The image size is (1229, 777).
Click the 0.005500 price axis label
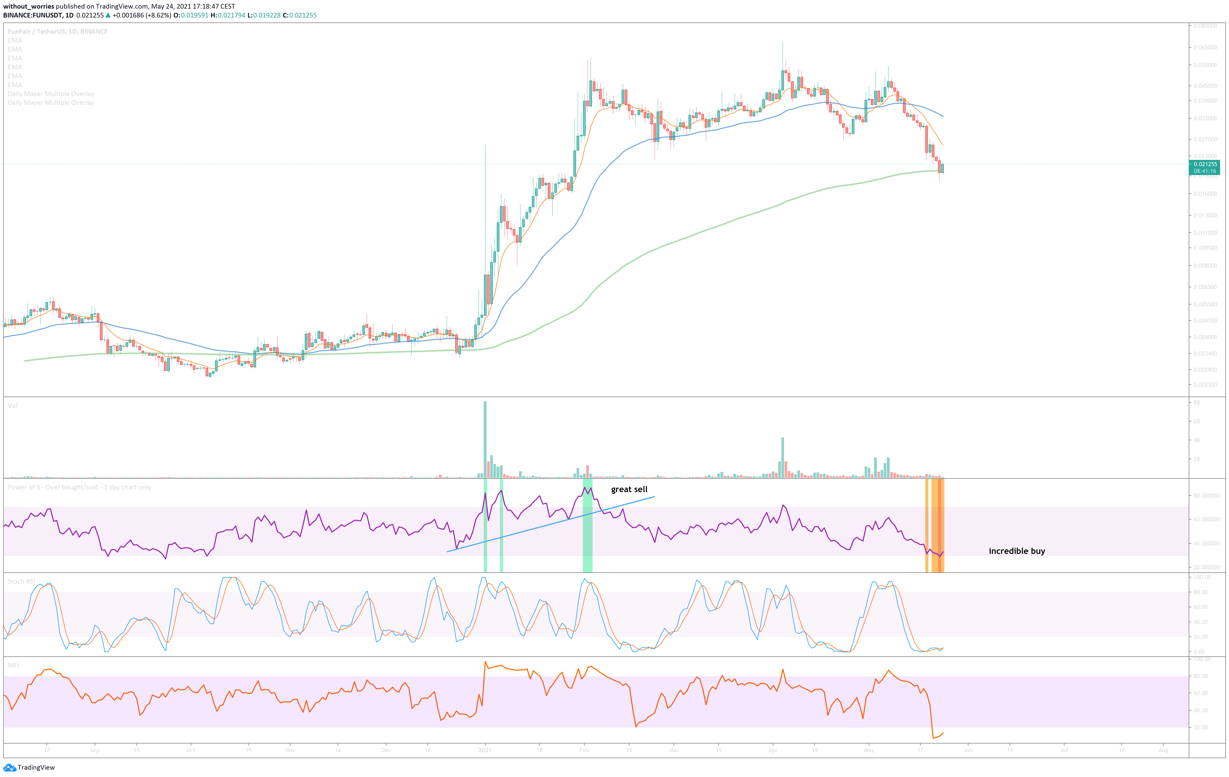[x=1205, y=304]
